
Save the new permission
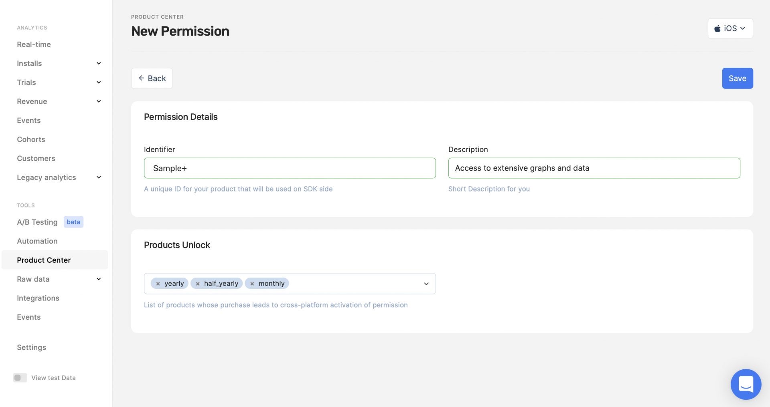pos(737,78)
